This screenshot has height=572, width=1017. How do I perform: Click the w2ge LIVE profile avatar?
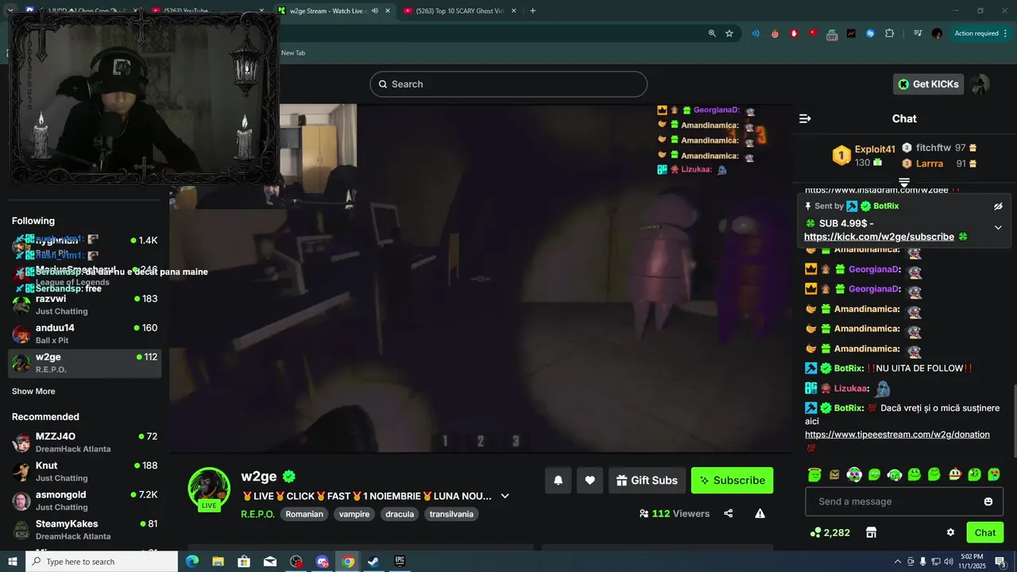click(209, 489)
